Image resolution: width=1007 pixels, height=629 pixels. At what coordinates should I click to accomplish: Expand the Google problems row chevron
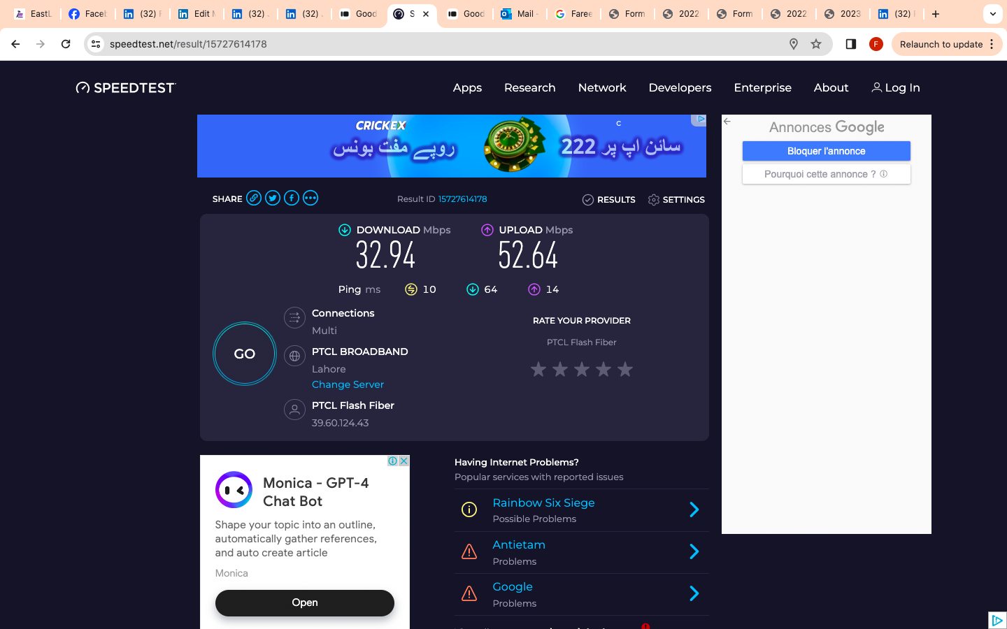[694, 593]
